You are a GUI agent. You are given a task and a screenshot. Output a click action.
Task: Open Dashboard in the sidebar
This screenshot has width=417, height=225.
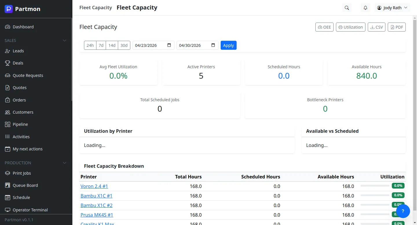pyautogui.click(x=36, y=27)
